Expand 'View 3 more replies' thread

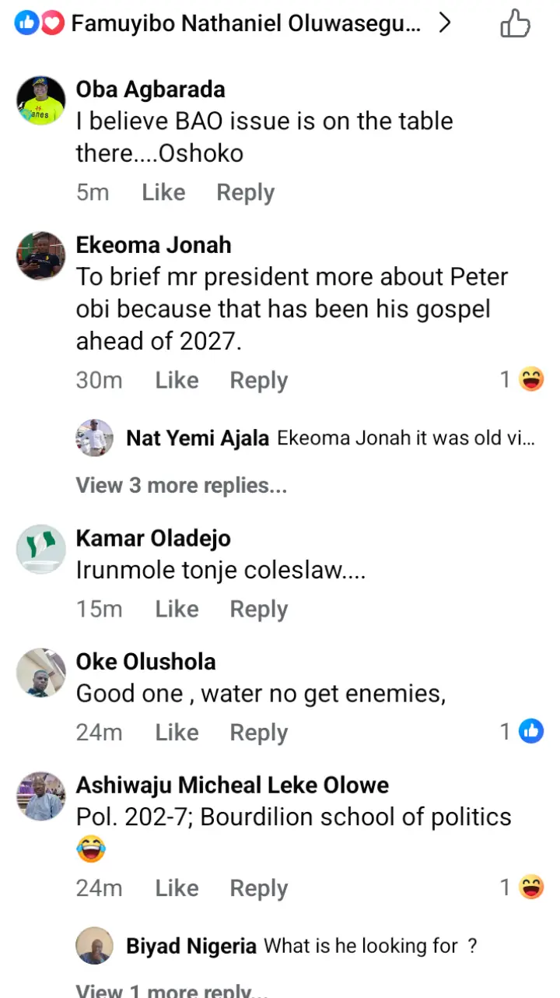[181, 486]
